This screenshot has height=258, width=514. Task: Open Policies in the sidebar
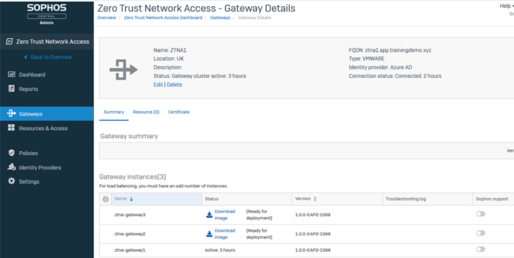(28, 154)
